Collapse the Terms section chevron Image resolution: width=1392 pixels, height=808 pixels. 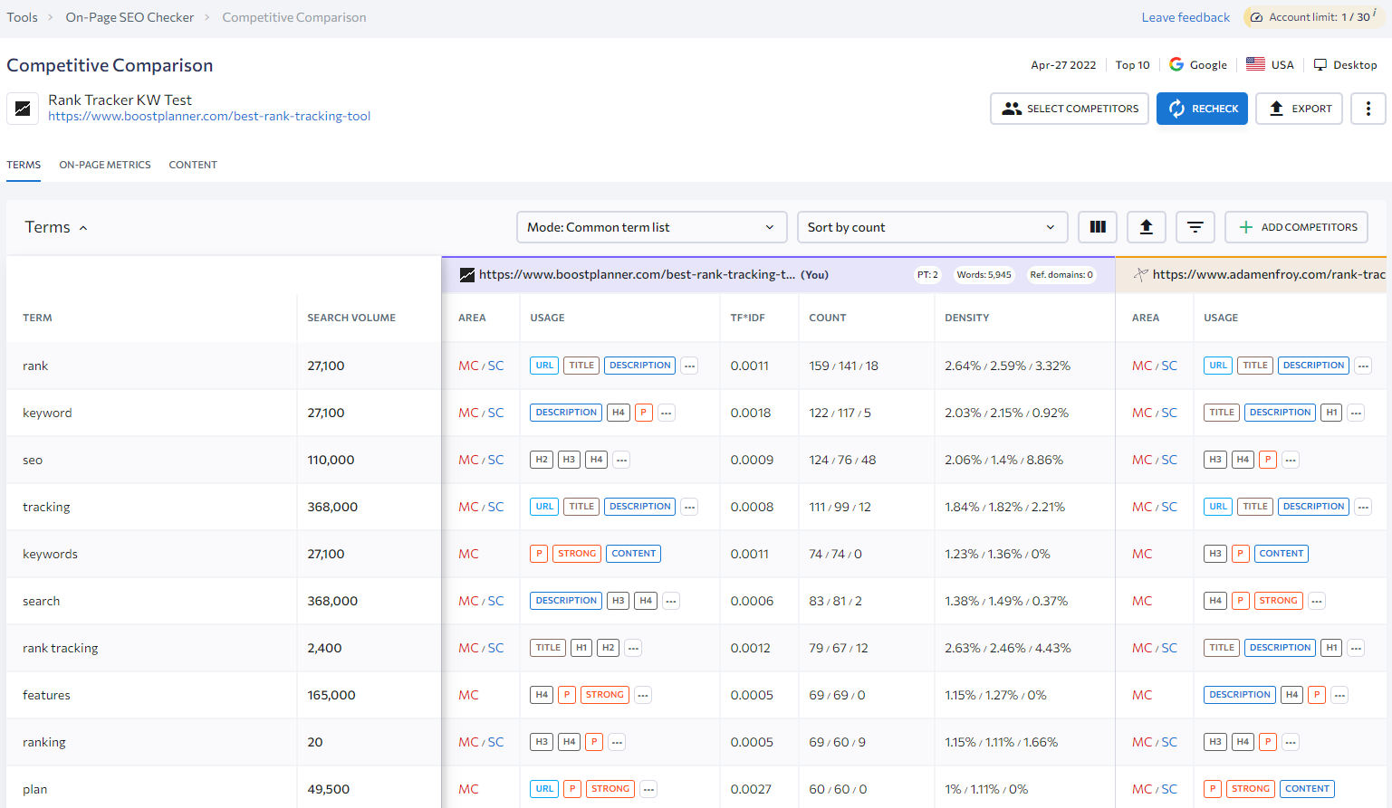click(83, 228)
